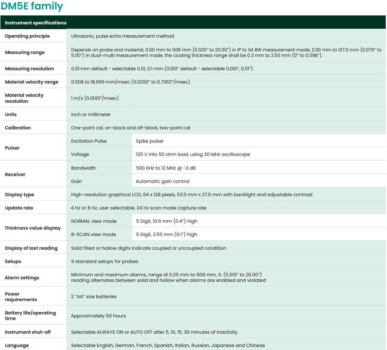Click the B-SCAN view mode sub-label

93,235
